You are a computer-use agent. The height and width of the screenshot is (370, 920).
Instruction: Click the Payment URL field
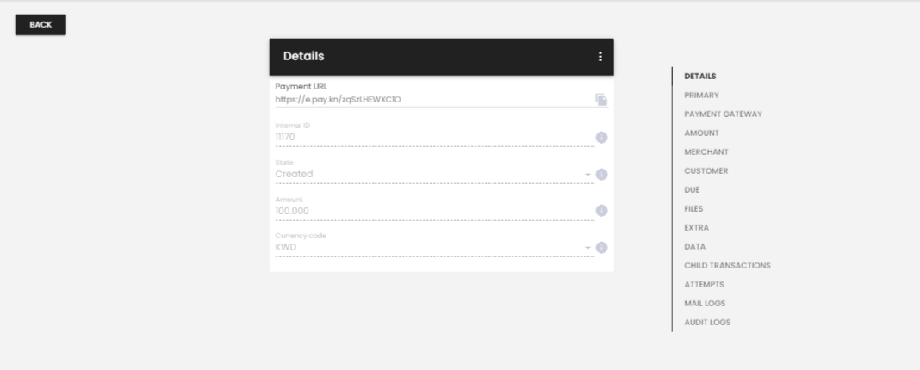click(431, 99)
